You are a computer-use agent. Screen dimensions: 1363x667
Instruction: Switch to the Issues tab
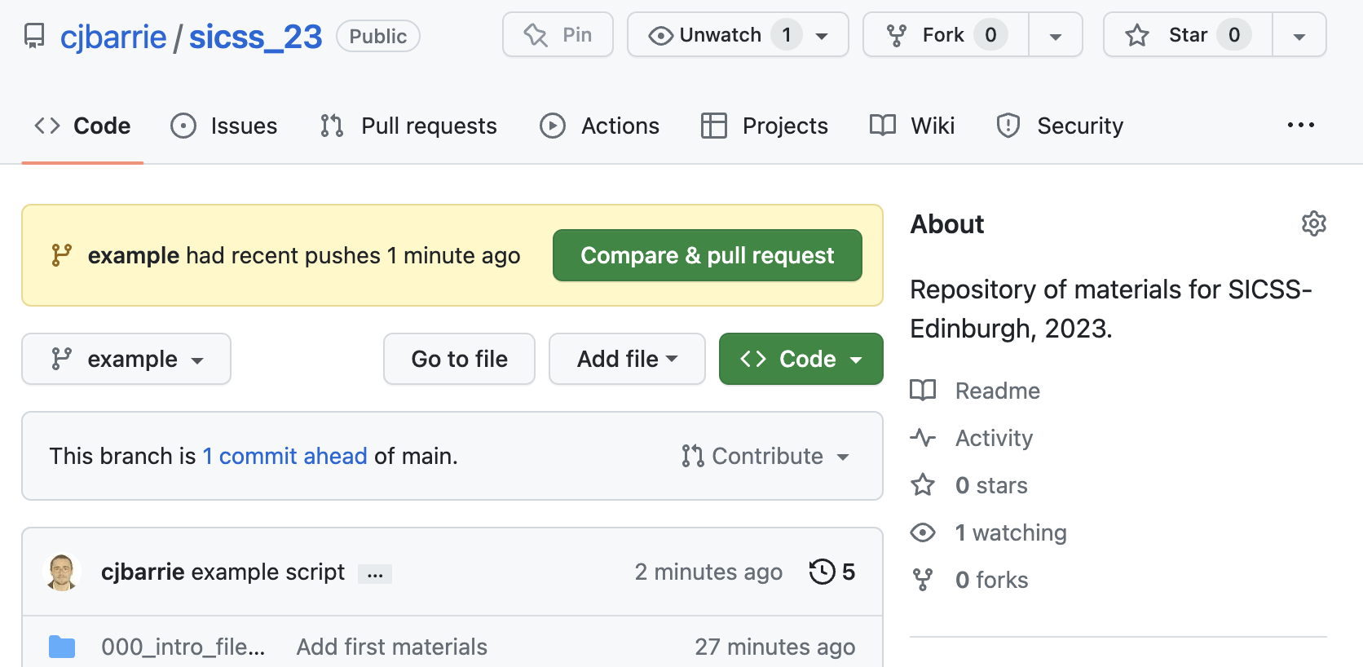[224, 126]
